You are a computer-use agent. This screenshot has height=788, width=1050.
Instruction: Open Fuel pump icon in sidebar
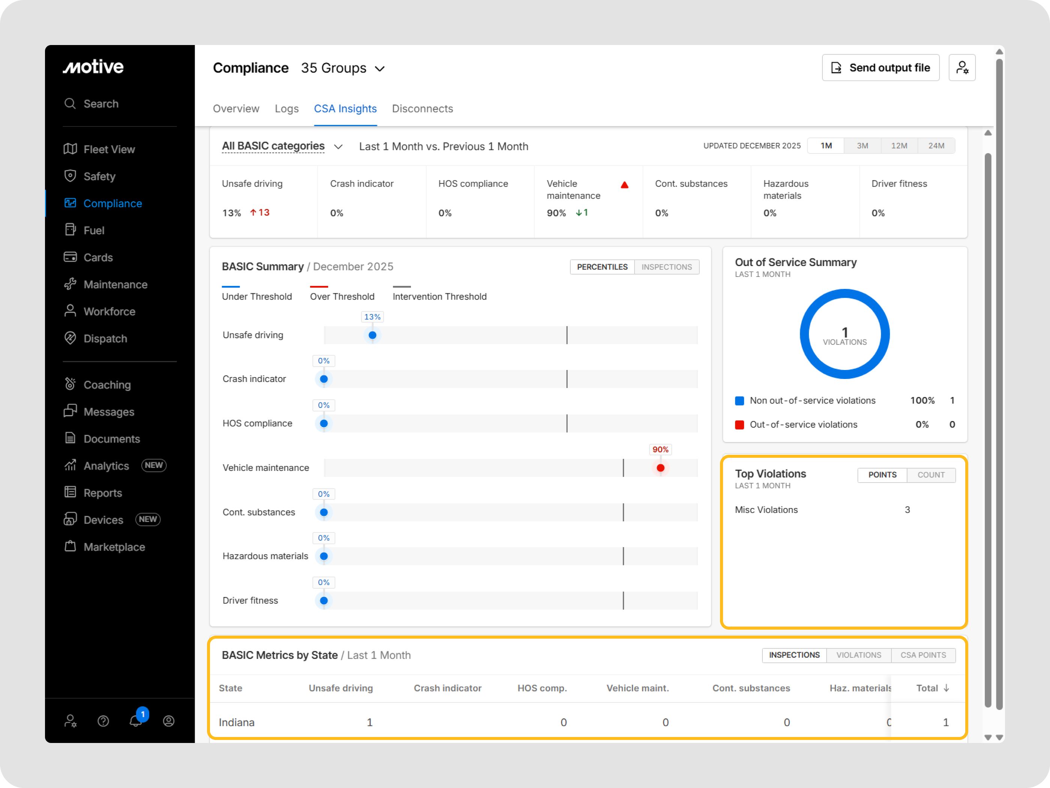[70, 230]
